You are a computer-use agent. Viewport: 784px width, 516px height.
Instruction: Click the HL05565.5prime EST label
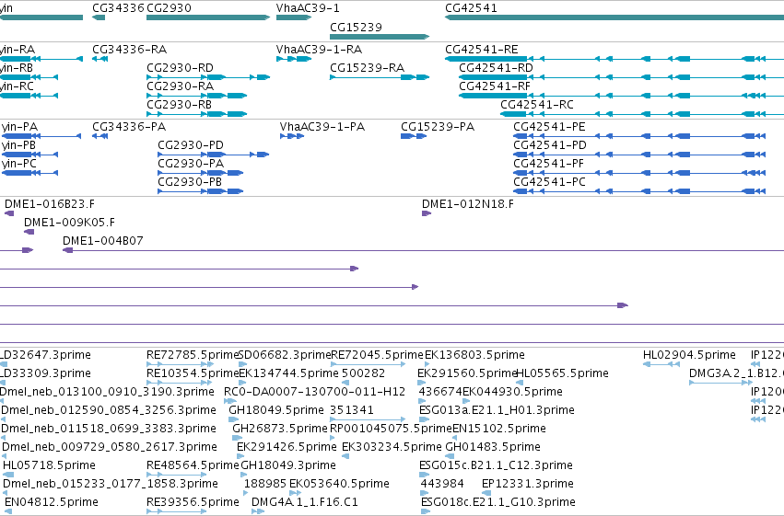562,373
